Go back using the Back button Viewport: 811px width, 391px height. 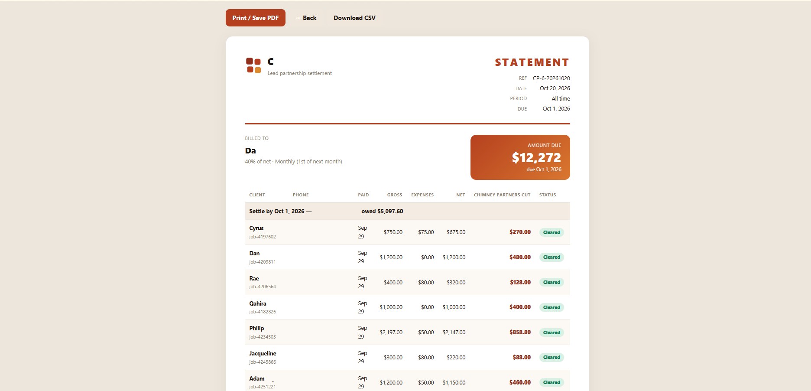[306, 18]
